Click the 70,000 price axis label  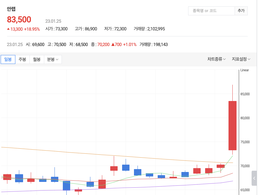245,166
